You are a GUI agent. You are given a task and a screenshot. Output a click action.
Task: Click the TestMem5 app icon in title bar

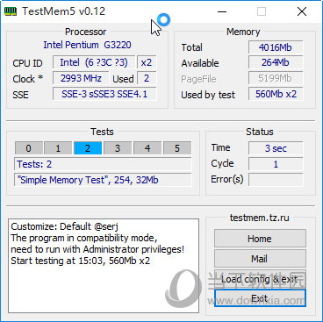[x=11, y=11]
